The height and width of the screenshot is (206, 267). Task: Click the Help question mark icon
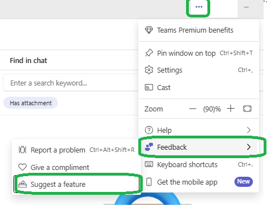pos(149,130)
